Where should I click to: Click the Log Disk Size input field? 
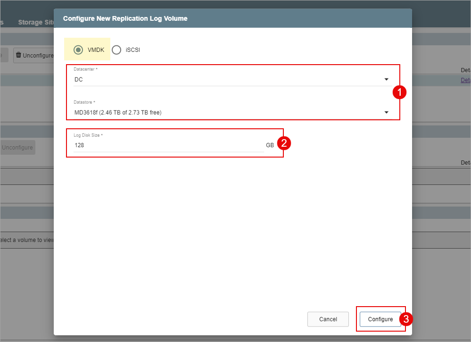(167, 145)
